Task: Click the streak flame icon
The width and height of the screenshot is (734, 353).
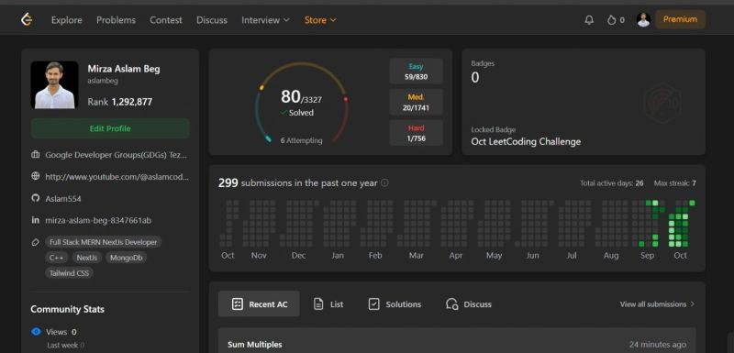Action: point(611,20)
